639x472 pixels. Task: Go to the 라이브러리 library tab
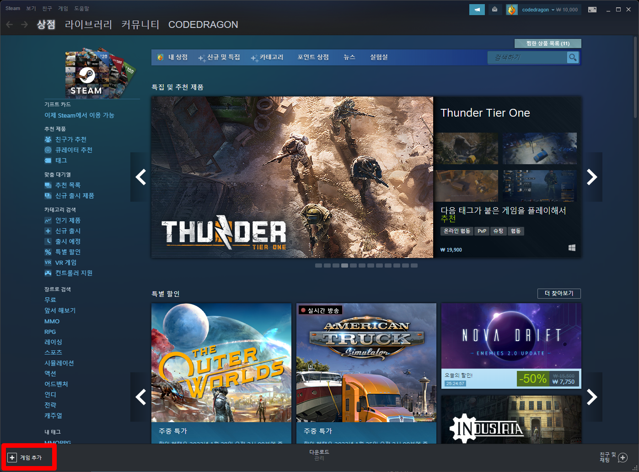[x=89, y=24]
